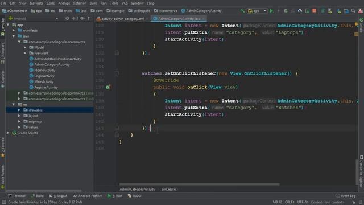
Task: Expand the Model package
Action: [x=25, y=47]
